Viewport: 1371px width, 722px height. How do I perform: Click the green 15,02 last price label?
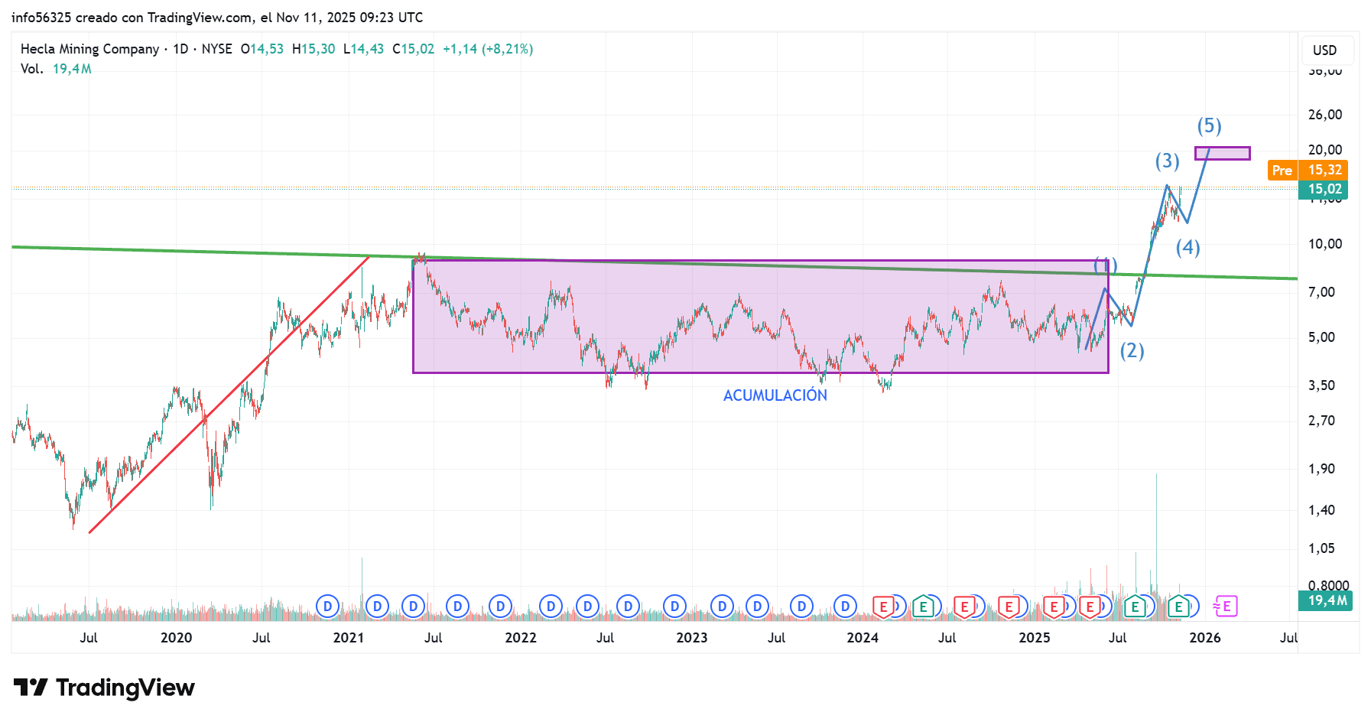coord(1324,189)
